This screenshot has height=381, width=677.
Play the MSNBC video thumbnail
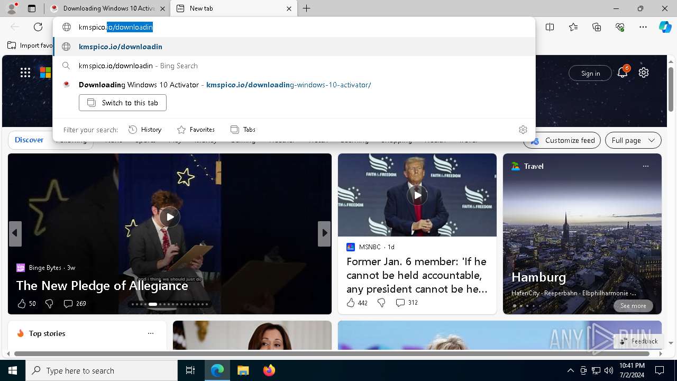pyautogui.click(x=417, y=195)
